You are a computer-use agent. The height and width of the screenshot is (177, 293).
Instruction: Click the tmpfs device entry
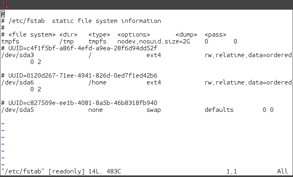(x=10, y=41)
